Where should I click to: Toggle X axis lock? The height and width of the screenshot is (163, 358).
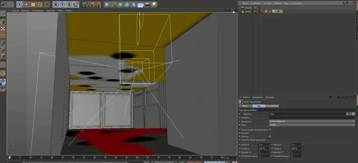(56, 4)
